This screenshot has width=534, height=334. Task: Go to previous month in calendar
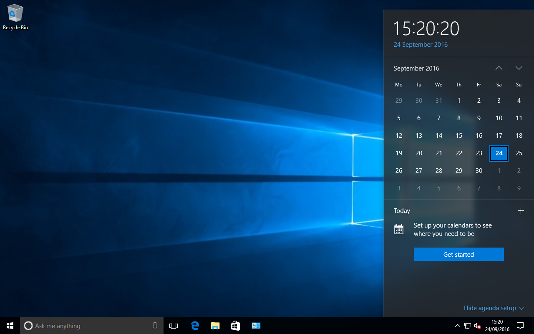click(x=499, y=68)
